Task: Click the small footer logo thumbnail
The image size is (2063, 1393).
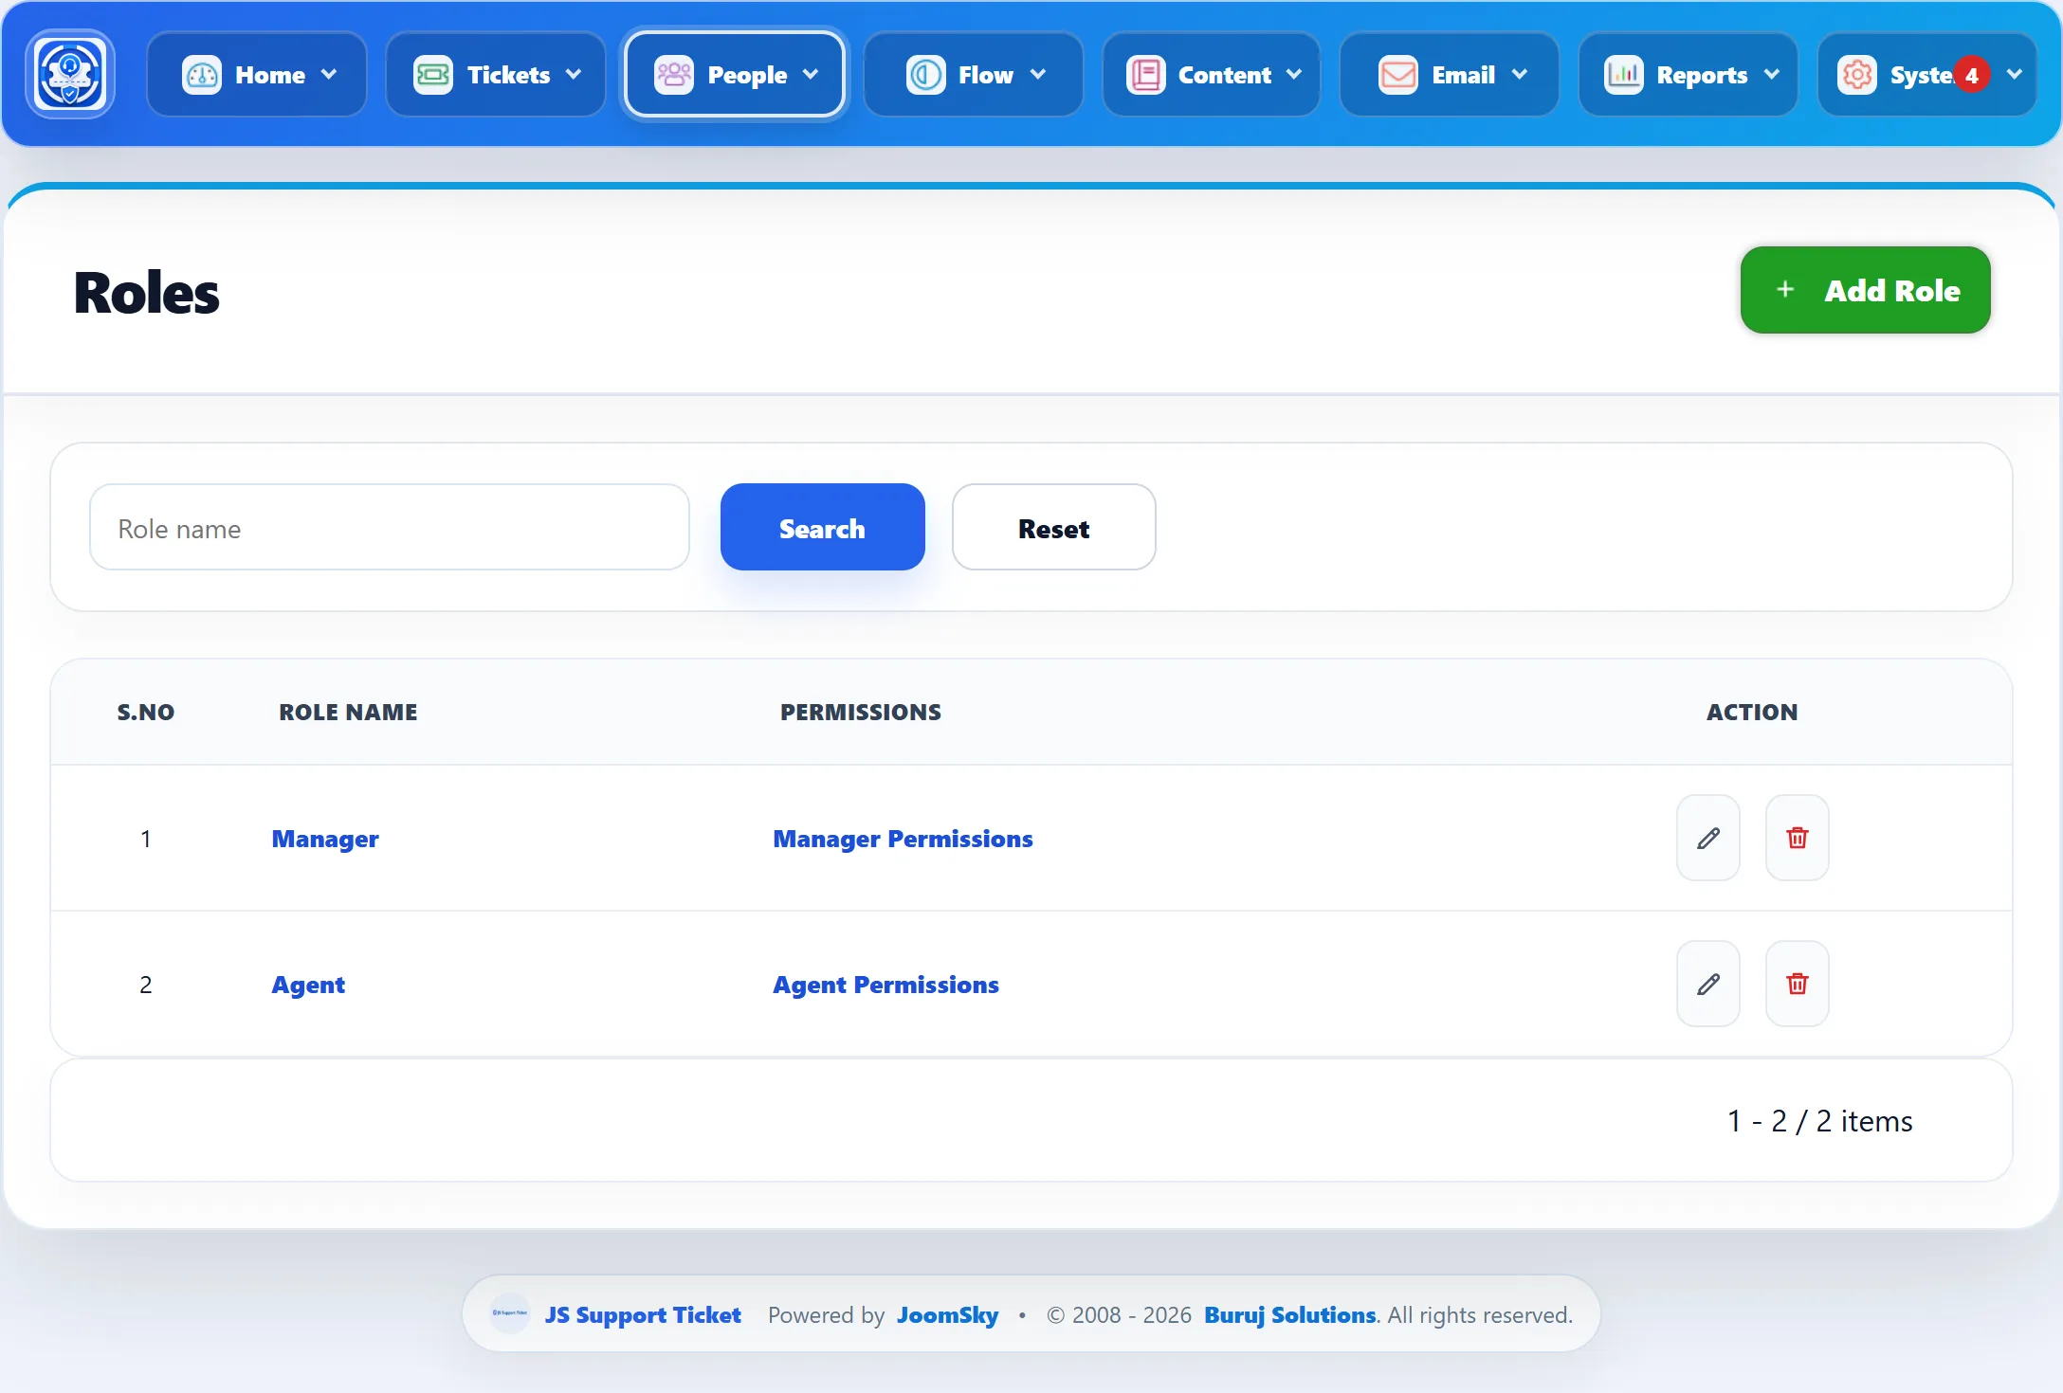Action: coord(510,1313)
